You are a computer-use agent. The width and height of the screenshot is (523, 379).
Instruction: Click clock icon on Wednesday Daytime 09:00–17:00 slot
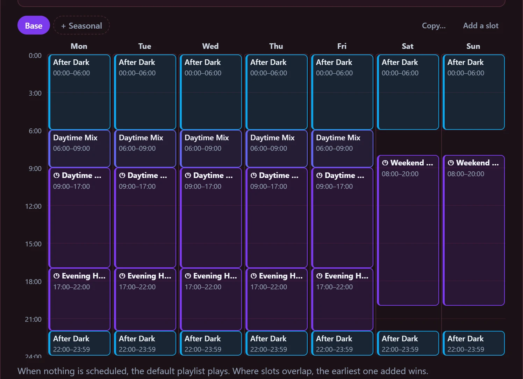188,176
